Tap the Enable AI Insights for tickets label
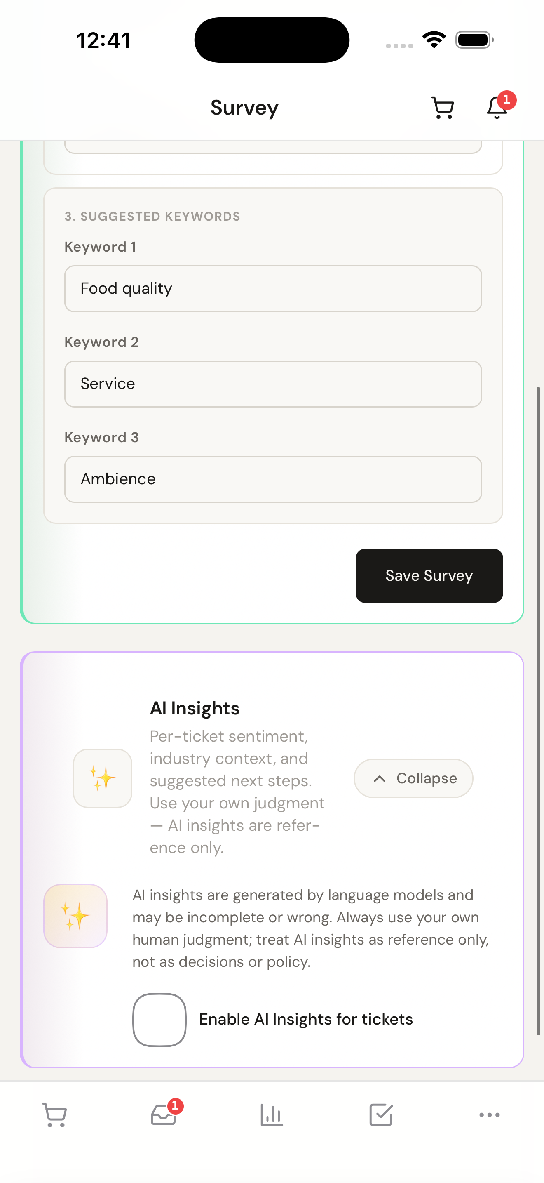Screen dimensions: 544x1183 pos(306,1020)
